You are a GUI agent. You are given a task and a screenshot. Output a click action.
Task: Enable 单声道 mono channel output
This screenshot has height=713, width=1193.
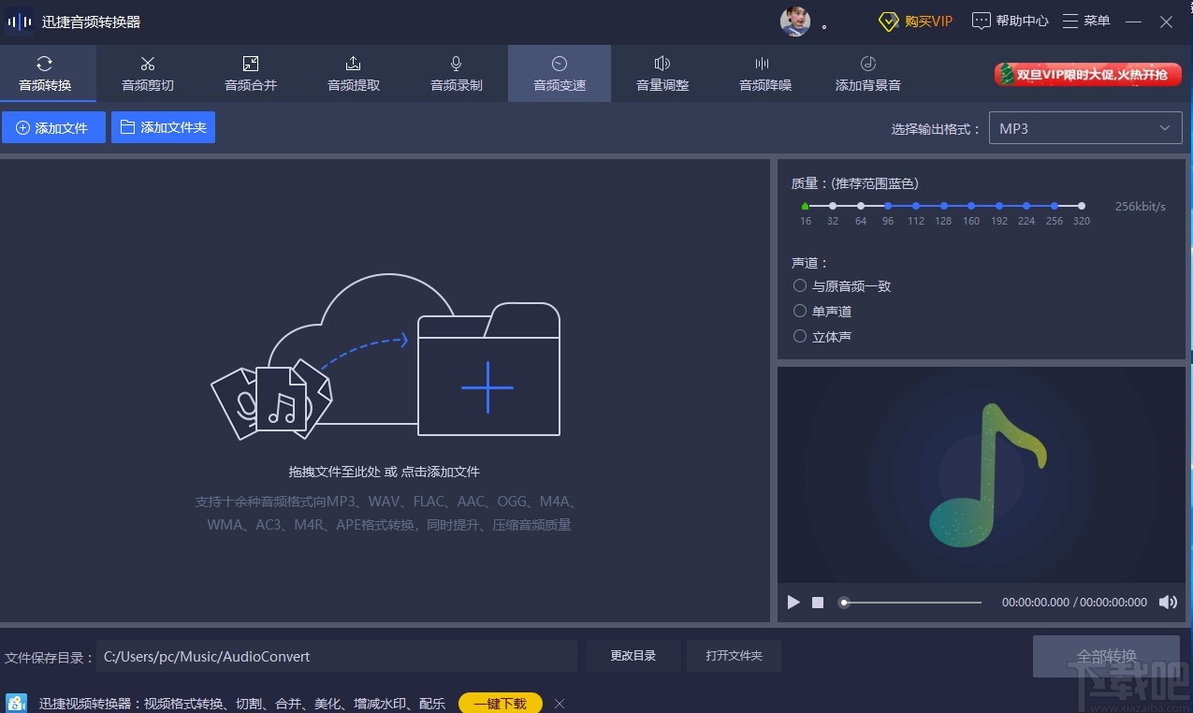pyautogui.click(x=800, y=311)
